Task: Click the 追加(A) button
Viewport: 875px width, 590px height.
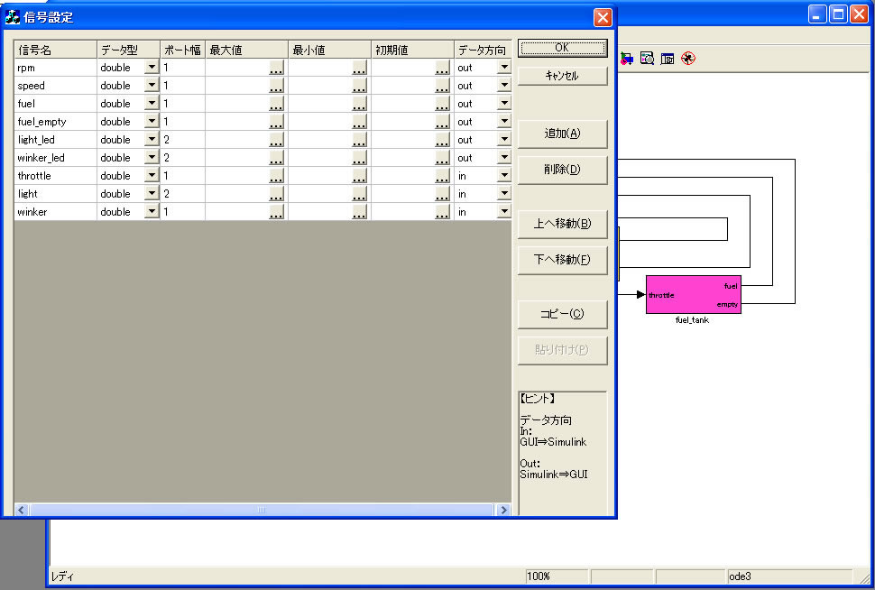Action: click(x=562, y=134)
